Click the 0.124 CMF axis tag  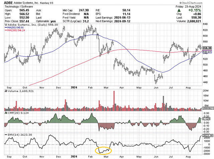(206, 119)
